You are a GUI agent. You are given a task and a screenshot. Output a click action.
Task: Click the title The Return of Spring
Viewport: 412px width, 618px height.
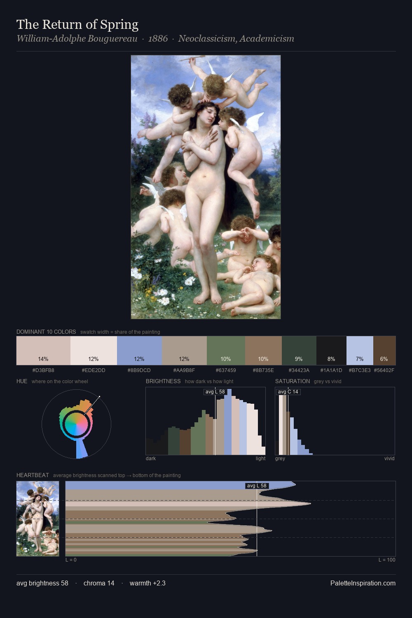point(77,24)
